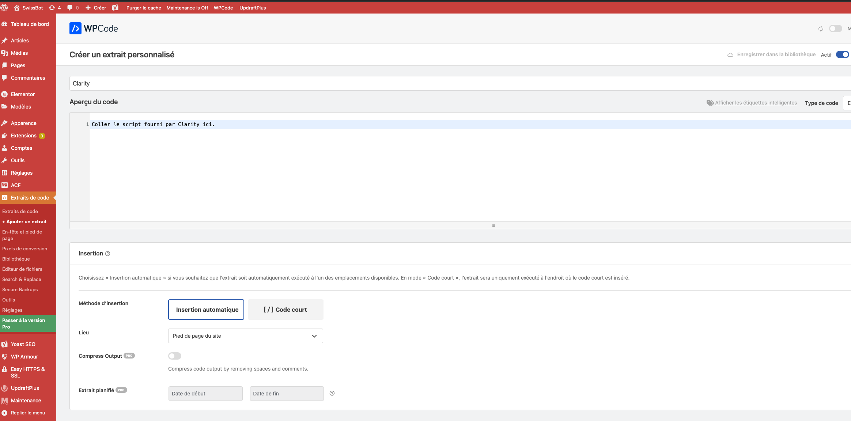The width and height of the screenshot is (851, 421).
Task: Click the Date de début input field
Action: point(205,393)
